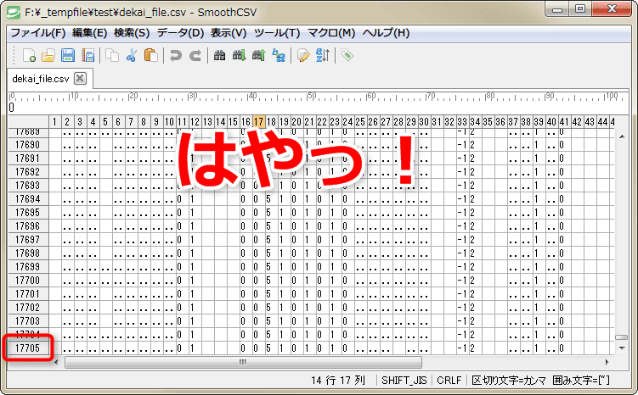Screen dimensions: 638x395
Task: Open the データ(D) menu
Action: [x=181, y=33]
